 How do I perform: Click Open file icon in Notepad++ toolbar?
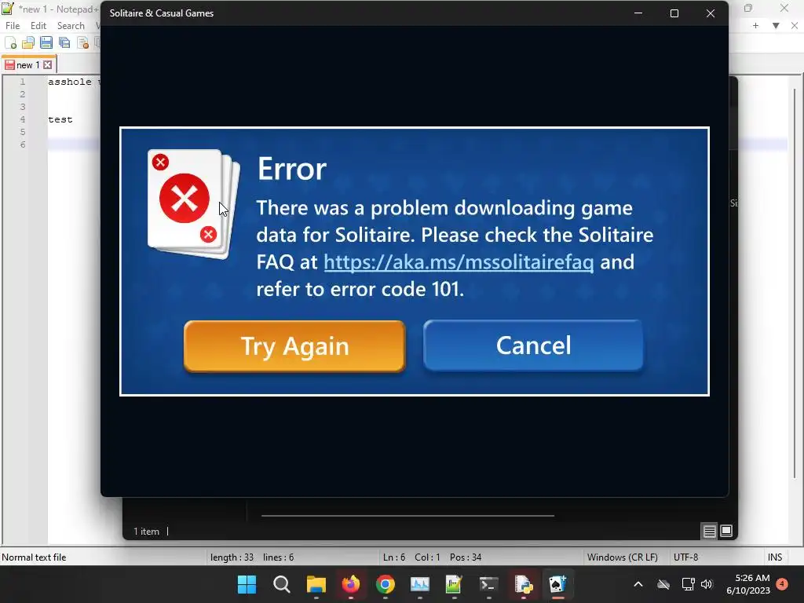(28, 42)
